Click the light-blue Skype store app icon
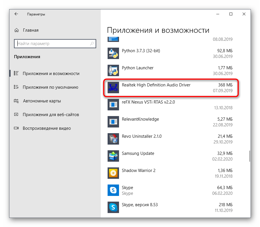Viewport: 260px width, 227px height. [113, 190]
